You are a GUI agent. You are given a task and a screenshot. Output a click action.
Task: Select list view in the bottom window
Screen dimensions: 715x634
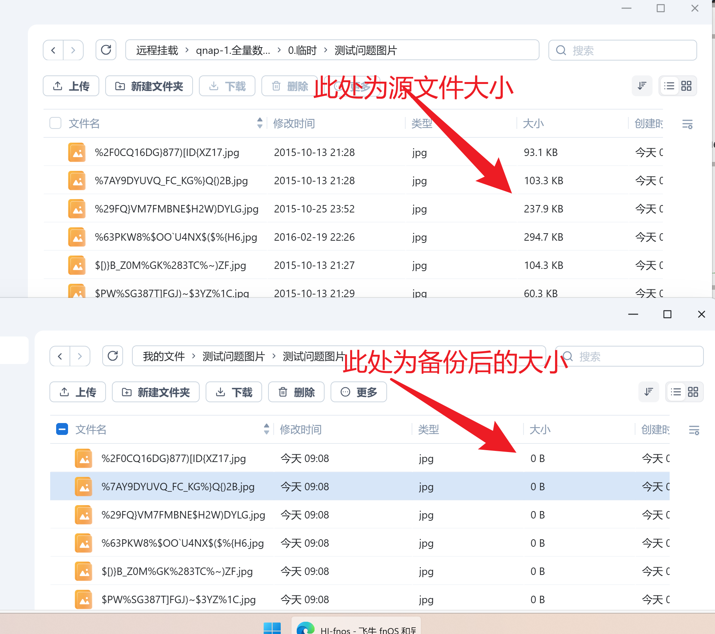tap(676, 392)
